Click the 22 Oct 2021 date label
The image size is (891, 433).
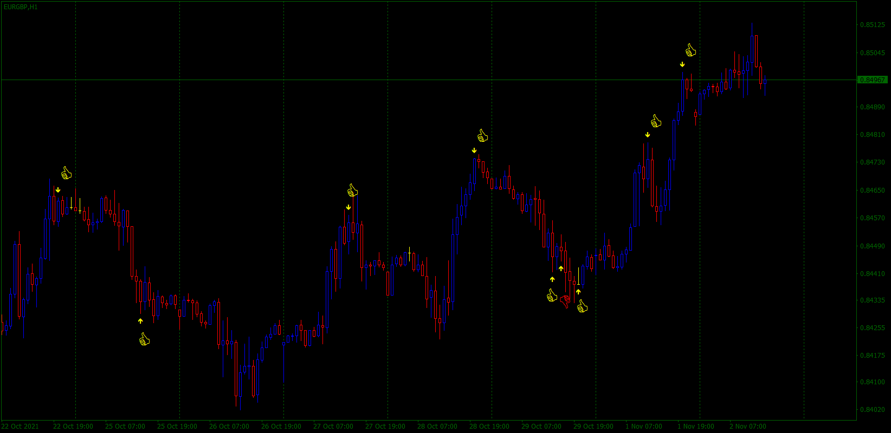pyautogui.click(x=20, y=427)
